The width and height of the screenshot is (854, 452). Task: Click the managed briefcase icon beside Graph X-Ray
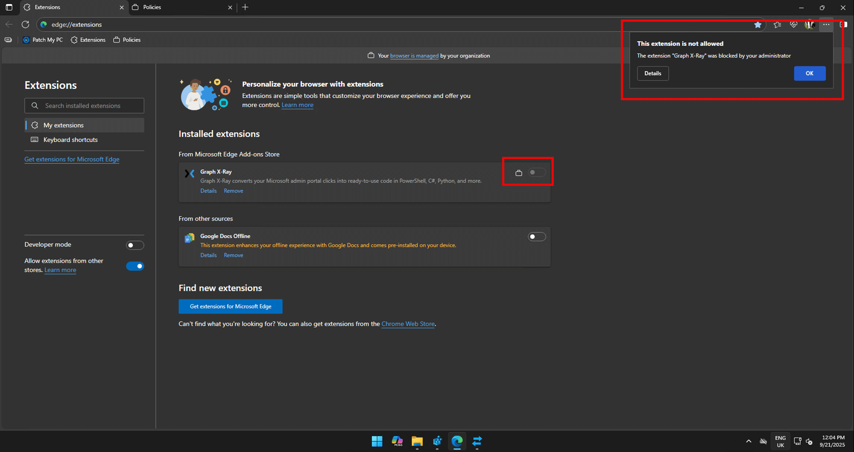tap(518, 173)
